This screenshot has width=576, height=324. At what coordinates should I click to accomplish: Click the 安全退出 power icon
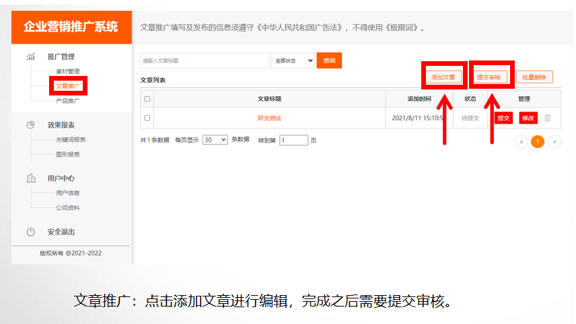(x=31, y=232)
